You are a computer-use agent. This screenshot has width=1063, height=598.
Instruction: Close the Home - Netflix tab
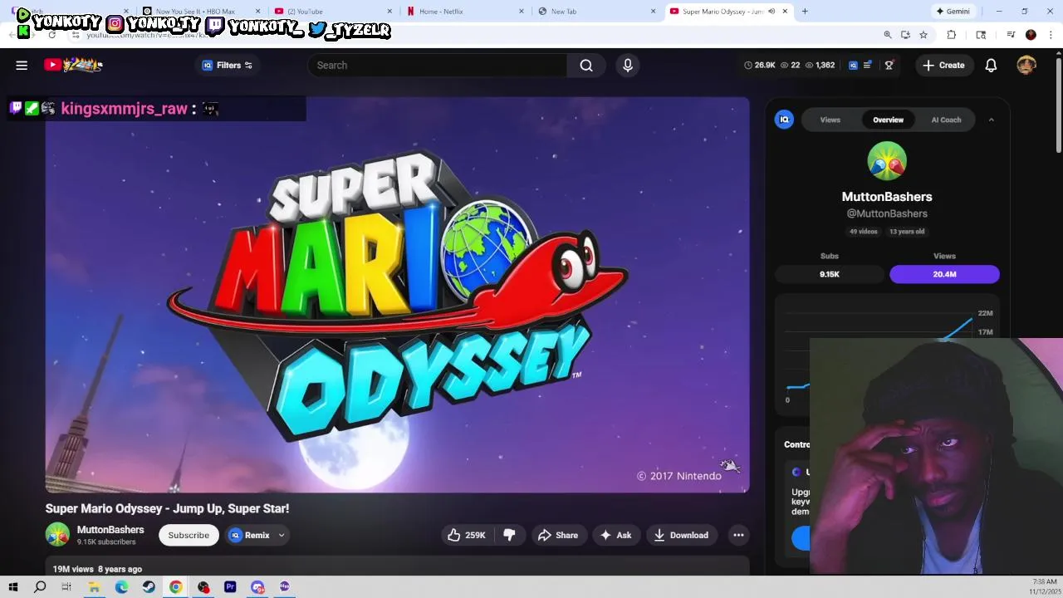click(522, 12)
